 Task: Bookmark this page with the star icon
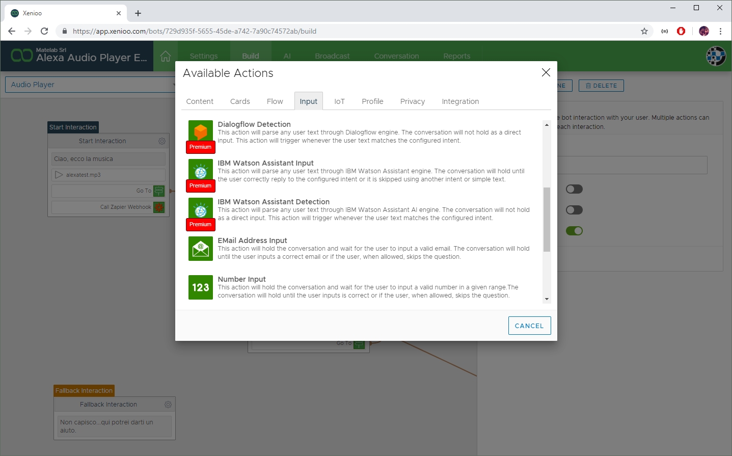pos(644,31)
